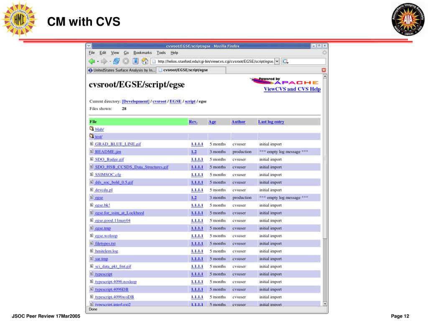The height and width of the screenshot is (321, 428).
Task: Open the Go menu
Action: (x=126, y=53)
